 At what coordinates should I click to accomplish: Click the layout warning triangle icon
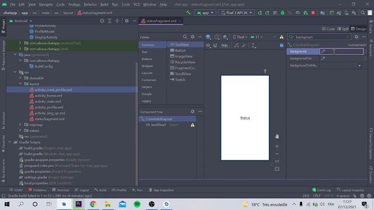282,37
